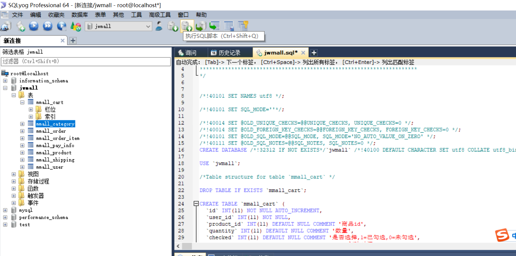This screenshot has height=256, width=516.
Task: Close the 新连接 connection tab
Action: click(62, 40)
